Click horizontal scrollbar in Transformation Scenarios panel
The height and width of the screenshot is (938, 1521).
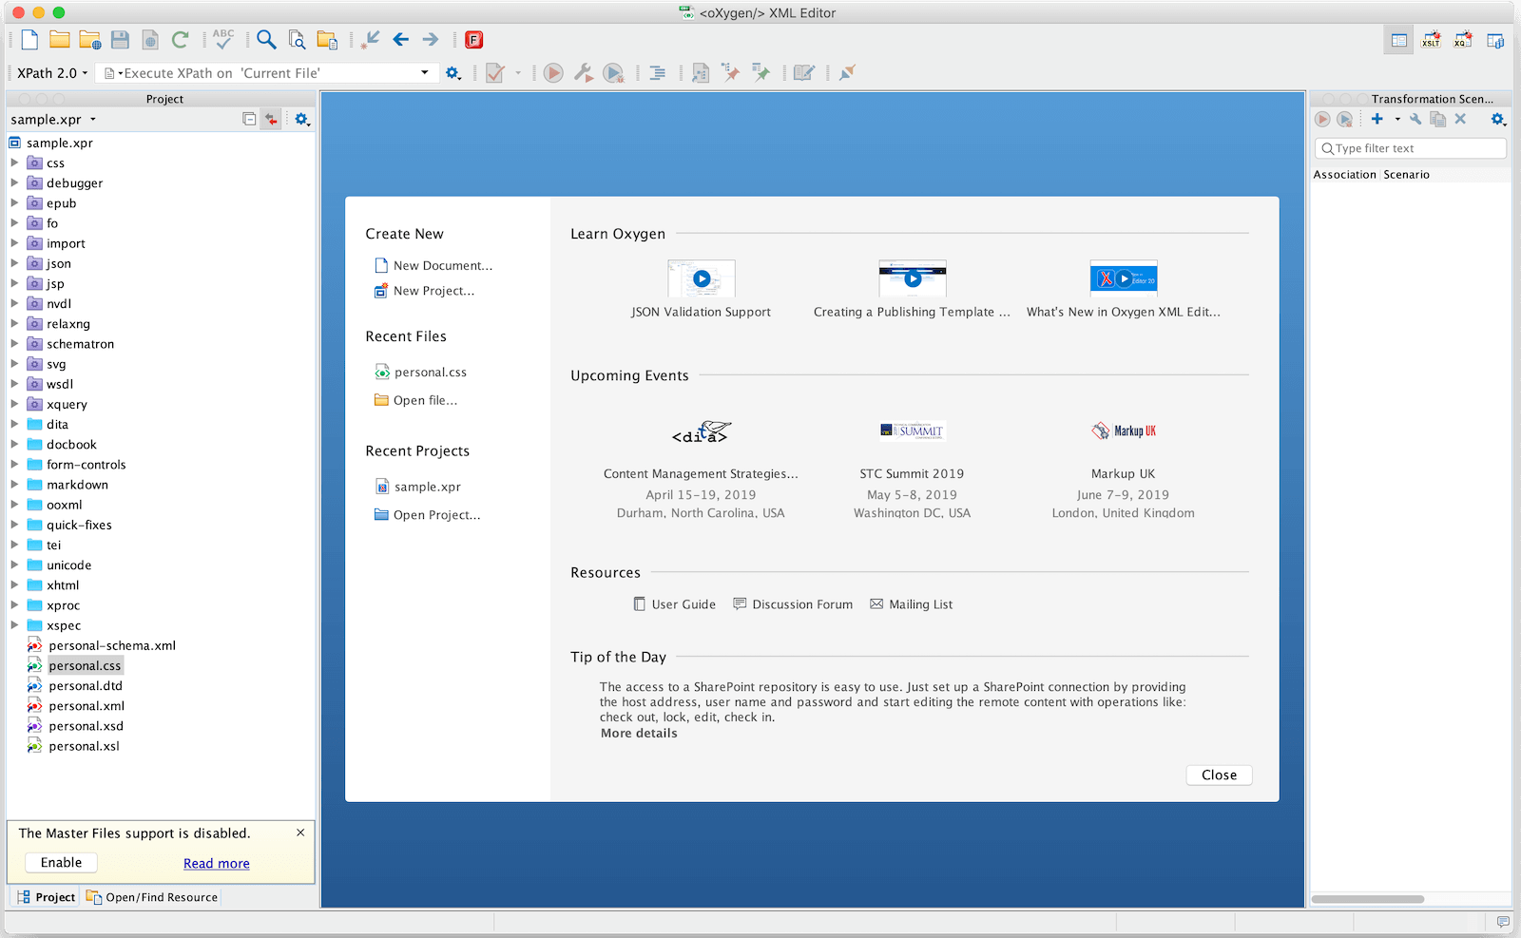pos(1367,899)
